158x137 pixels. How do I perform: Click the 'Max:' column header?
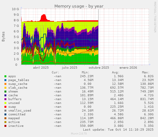point(146,72)
